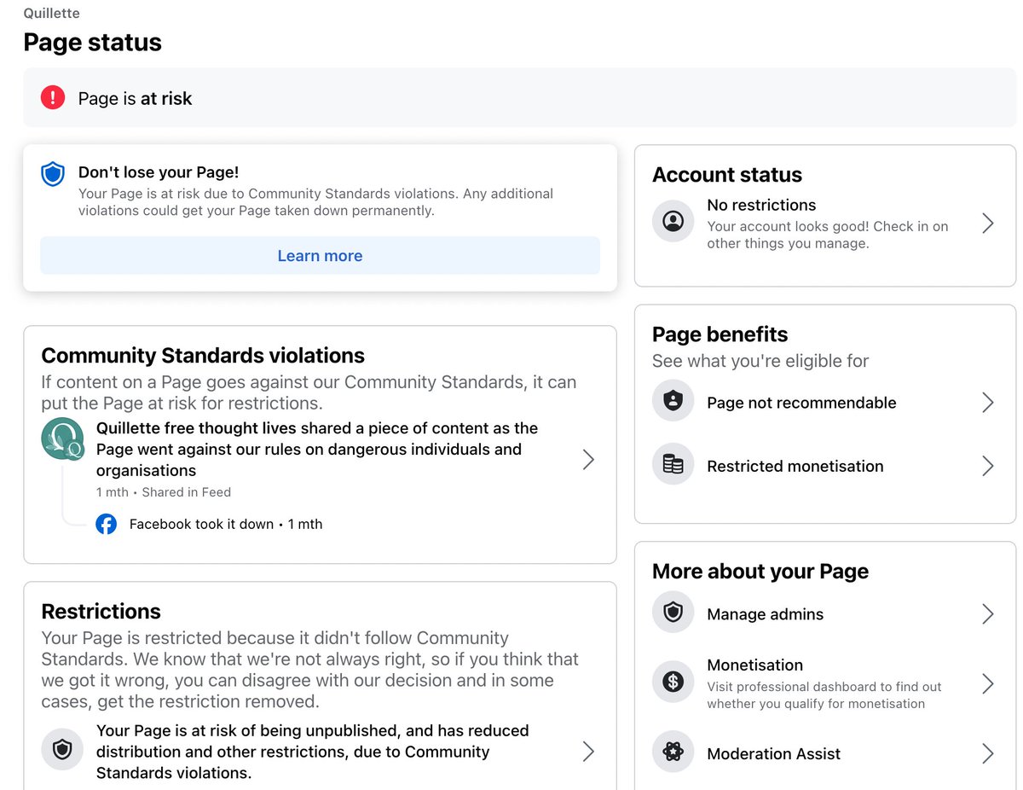
Task: Open the dangerous individuals violation details chevron
Action: click(x=588, y=460)
